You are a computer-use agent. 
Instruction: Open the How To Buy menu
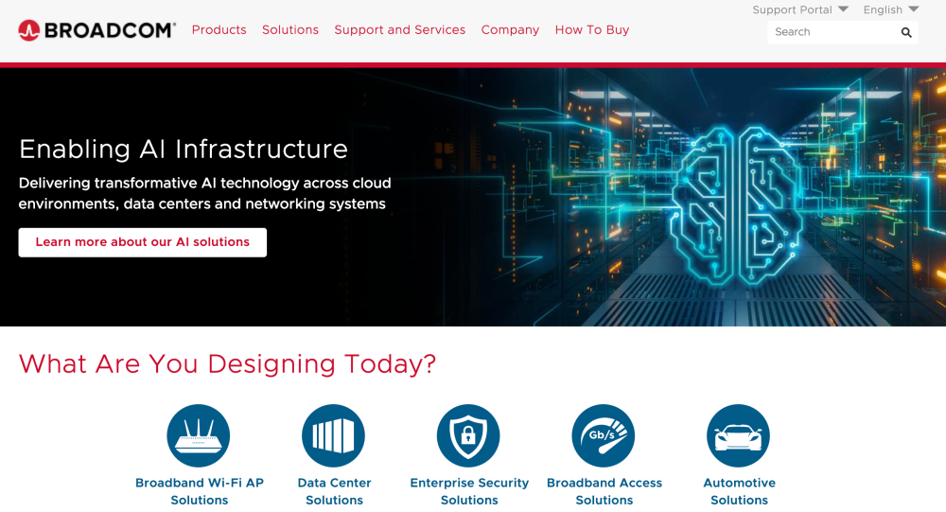pyautogui.click(x=592, y=29)
